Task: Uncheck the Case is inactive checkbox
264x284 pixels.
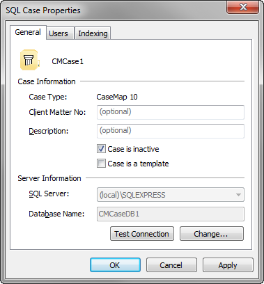Action: point(101,149)
